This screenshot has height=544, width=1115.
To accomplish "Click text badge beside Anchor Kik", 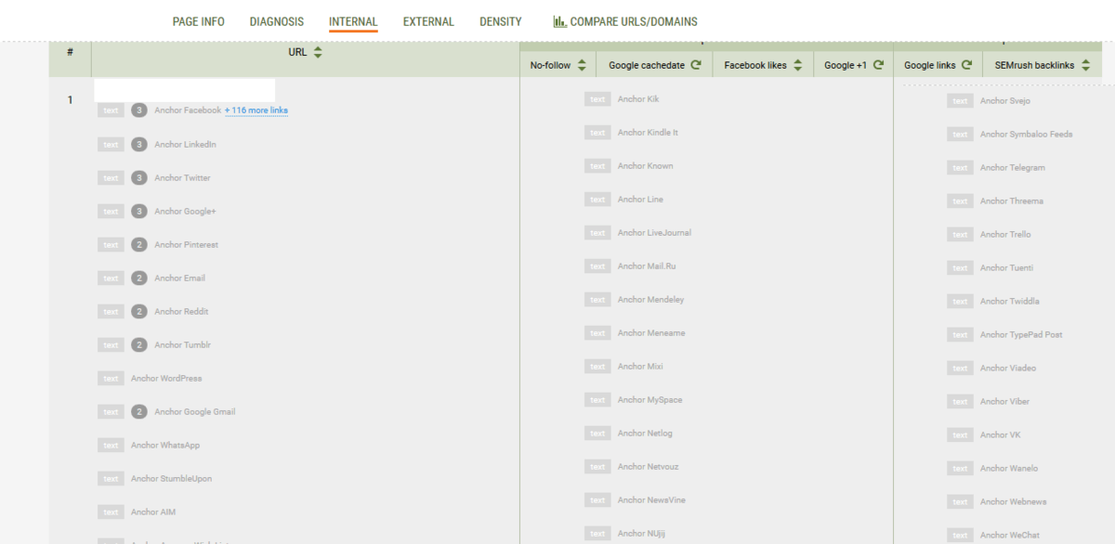I will [x=597, y=99].
